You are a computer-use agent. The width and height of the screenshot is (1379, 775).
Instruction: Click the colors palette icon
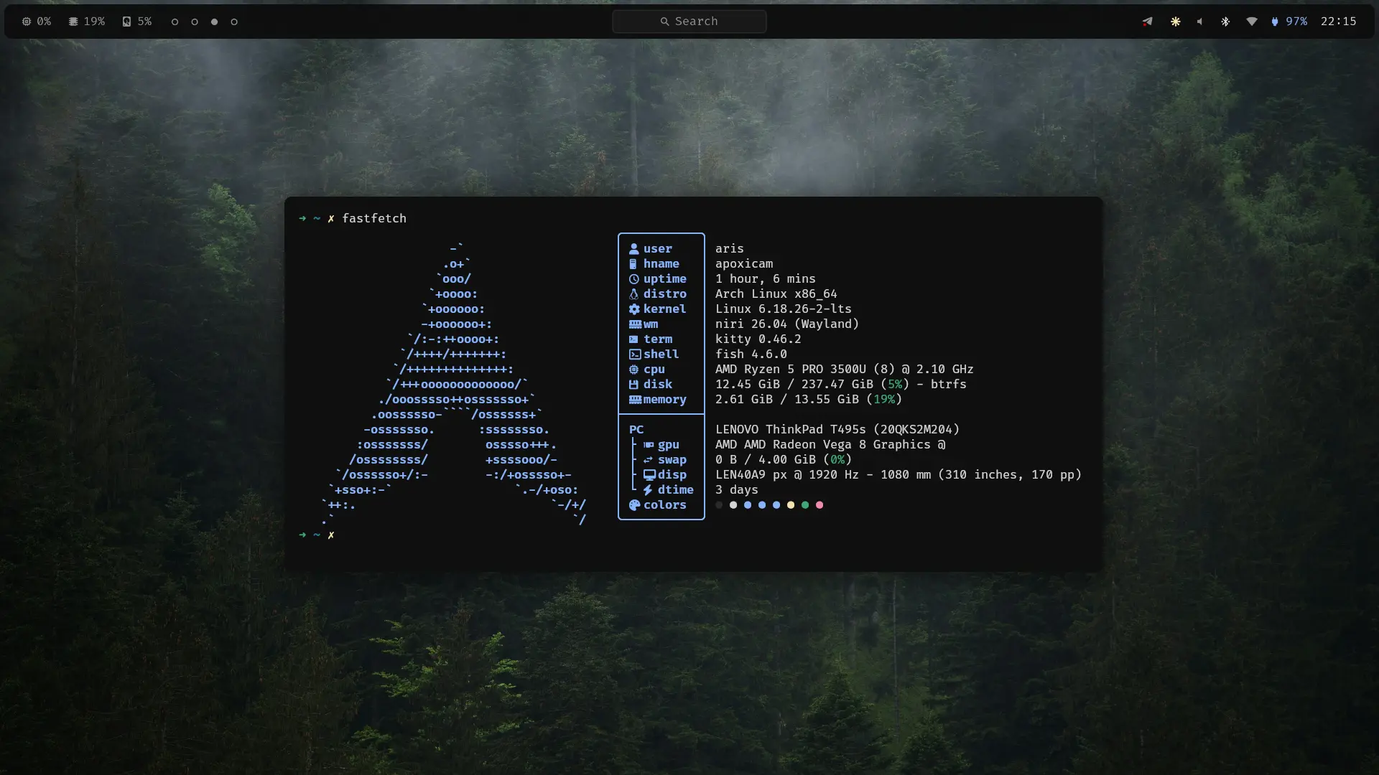tap(634, 505)
